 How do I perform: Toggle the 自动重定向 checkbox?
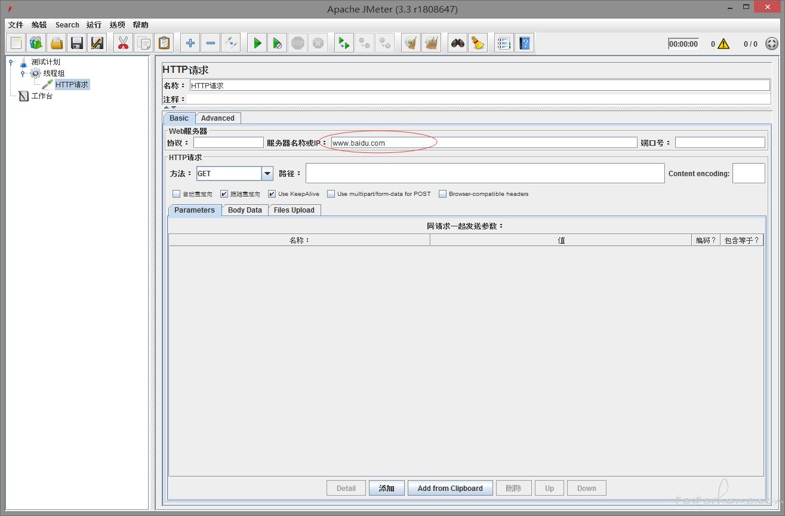coord(176,194)
